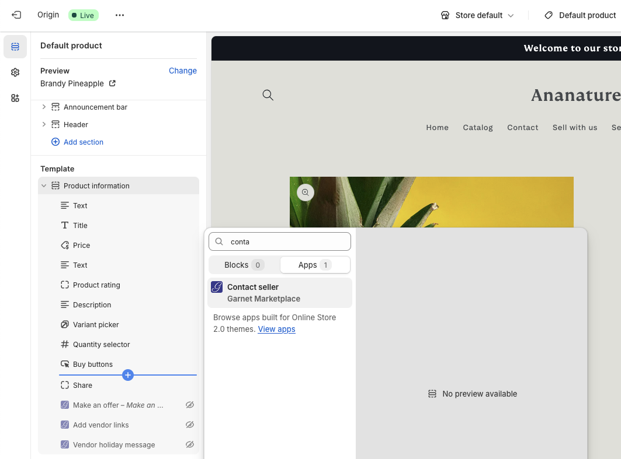Click the Change preview link

[x=183, y=71]
